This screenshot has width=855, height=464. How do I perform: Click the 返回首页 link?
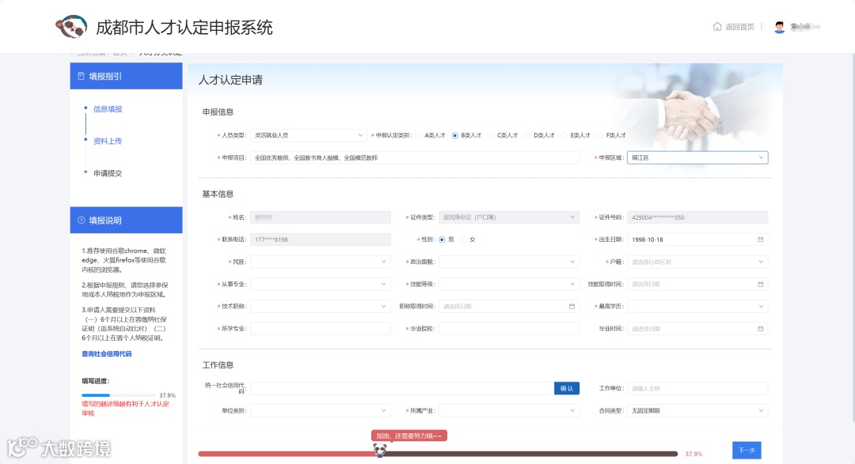[739, 27]
